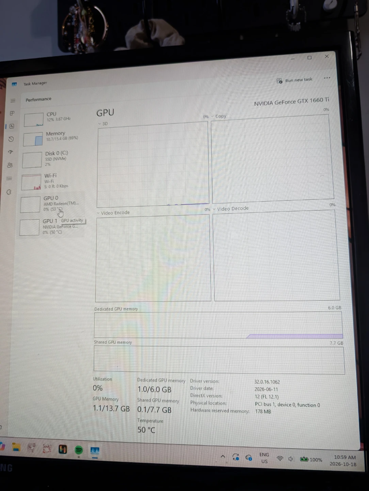This screenshot has width=369, height=491.
Task: Open the 3D engine dropdown
Action: pos(103,124)
